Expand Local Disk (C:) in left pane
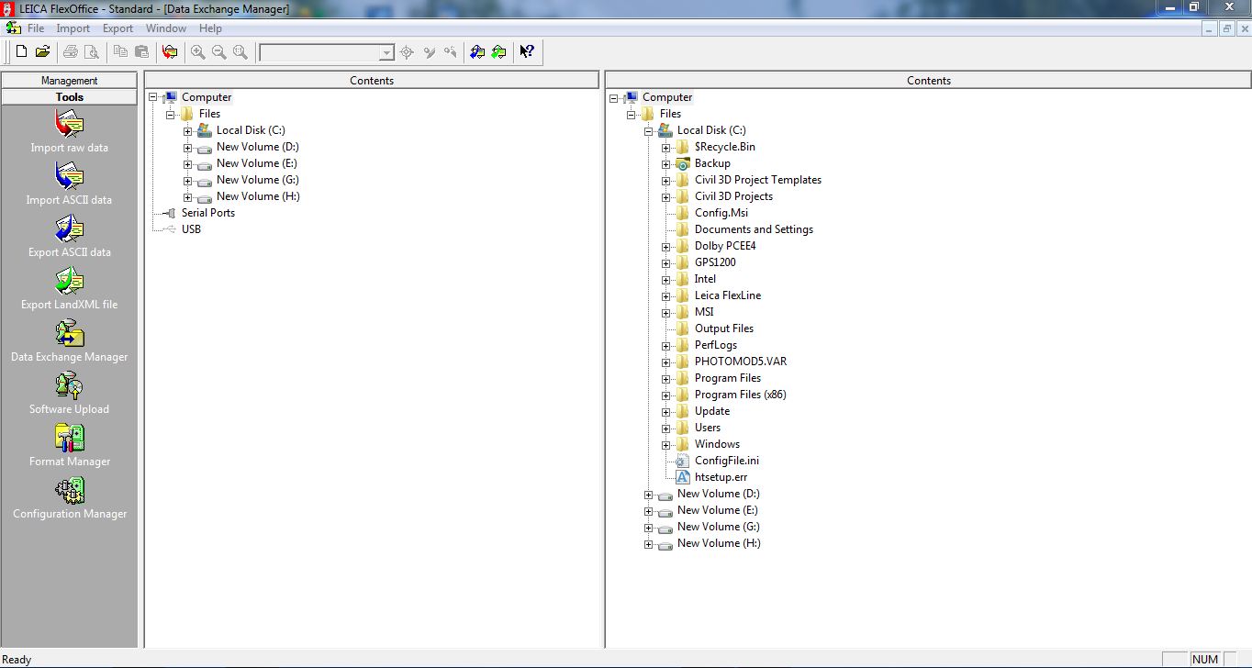The image size is (1252, 668). [188, 131]
